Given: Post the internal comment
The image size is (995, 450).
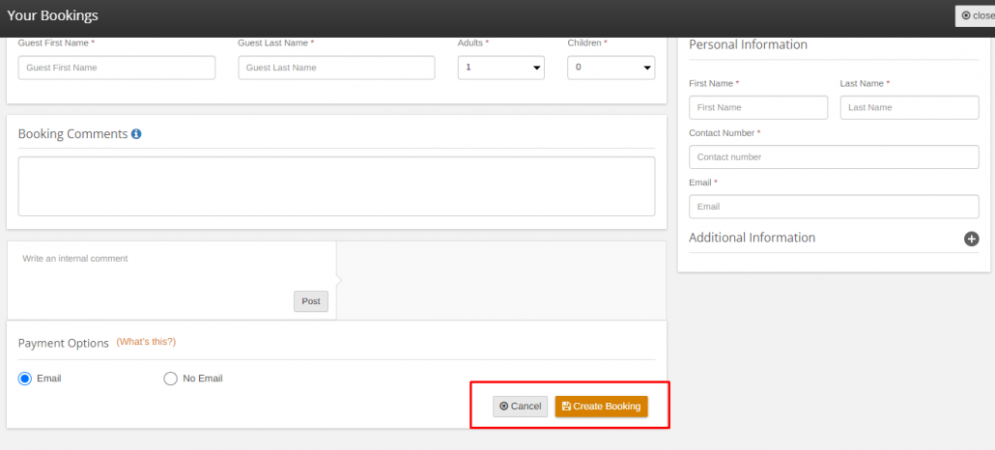Looking at the screenshot, I should (311, 301).
